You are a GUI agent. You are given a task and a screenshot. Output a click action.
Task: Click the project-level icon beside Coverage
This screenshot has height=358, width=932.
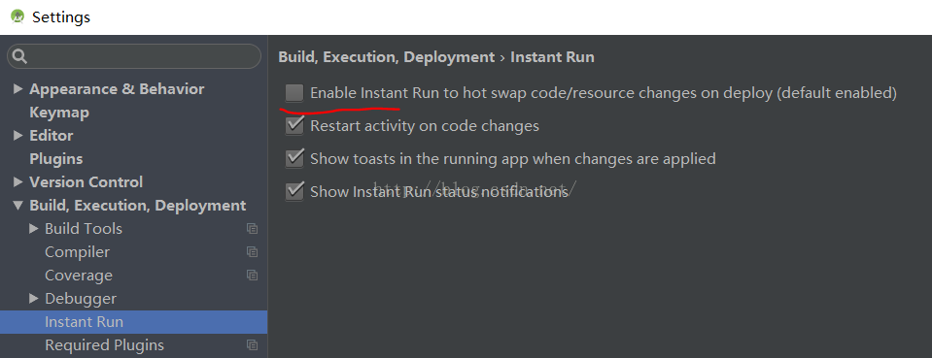(252, 275)
